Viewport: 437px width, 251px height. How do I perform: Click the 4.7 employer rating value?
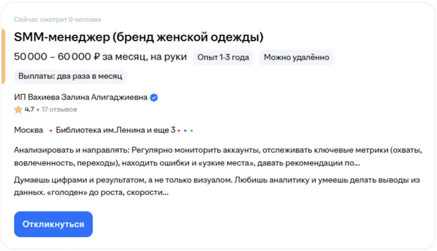[29, 109]
